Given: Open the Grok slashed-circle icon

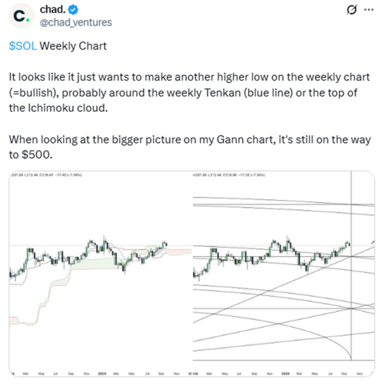Looking at the screenshot, I should coord(351,10).
